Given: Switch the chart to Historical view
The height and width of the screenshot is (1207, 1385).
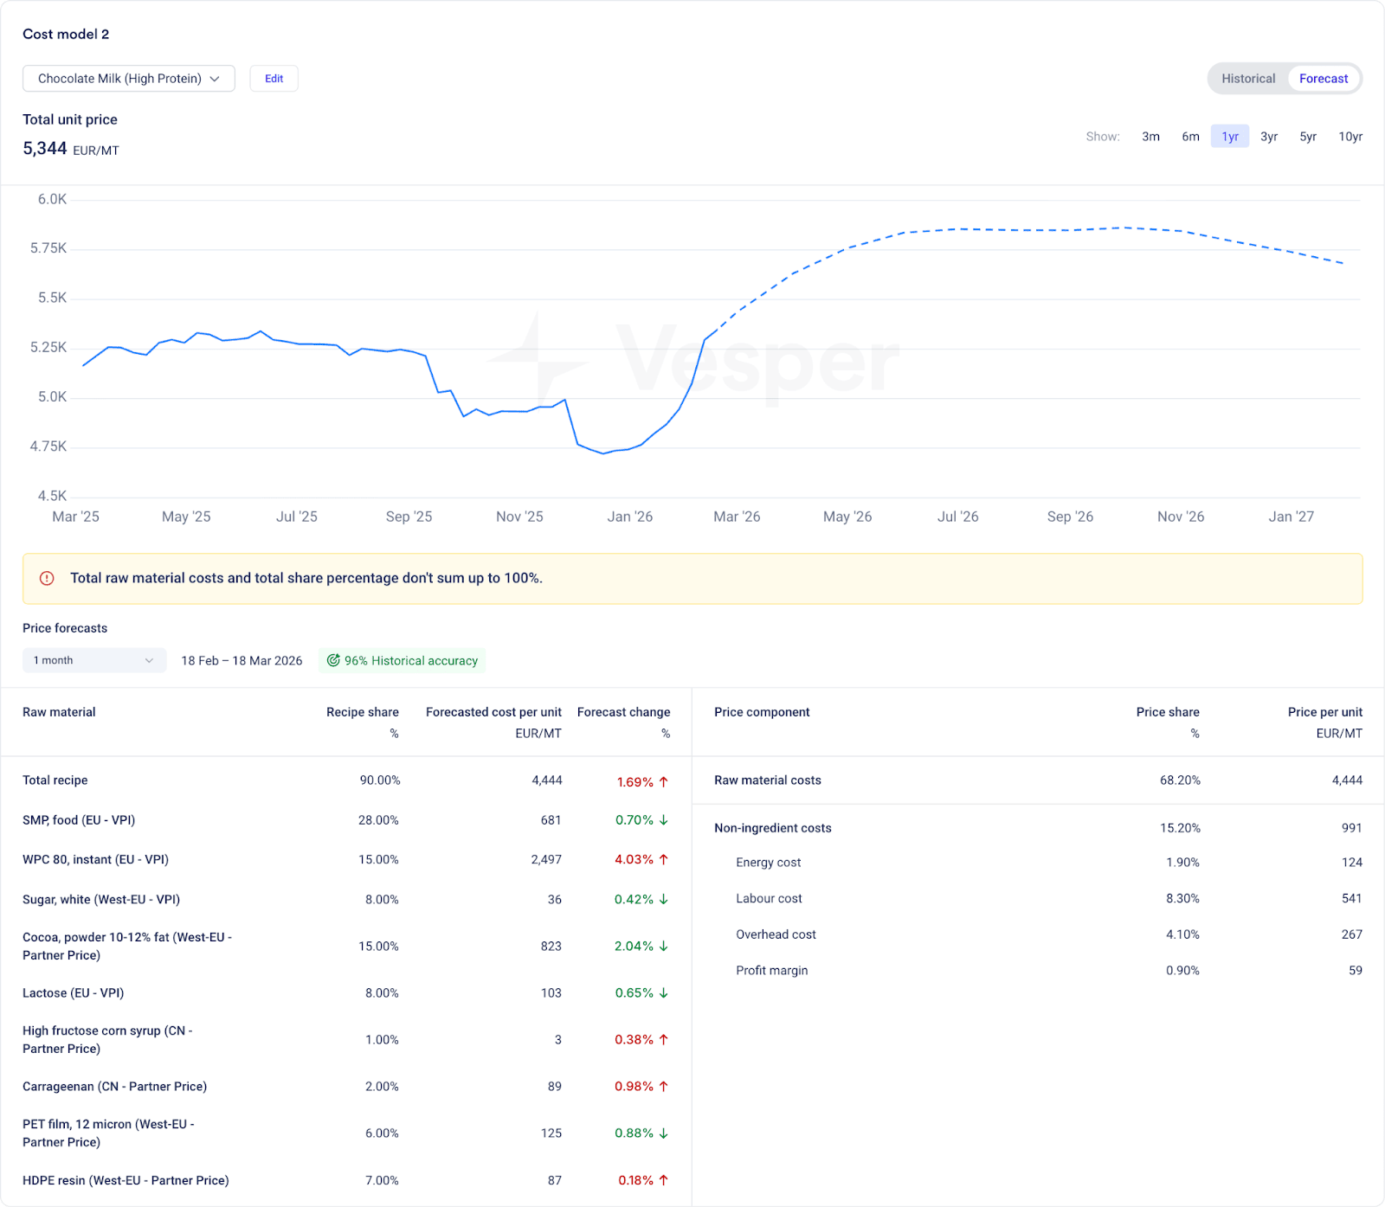Looking at the screenshot, I should [1247, 79].
